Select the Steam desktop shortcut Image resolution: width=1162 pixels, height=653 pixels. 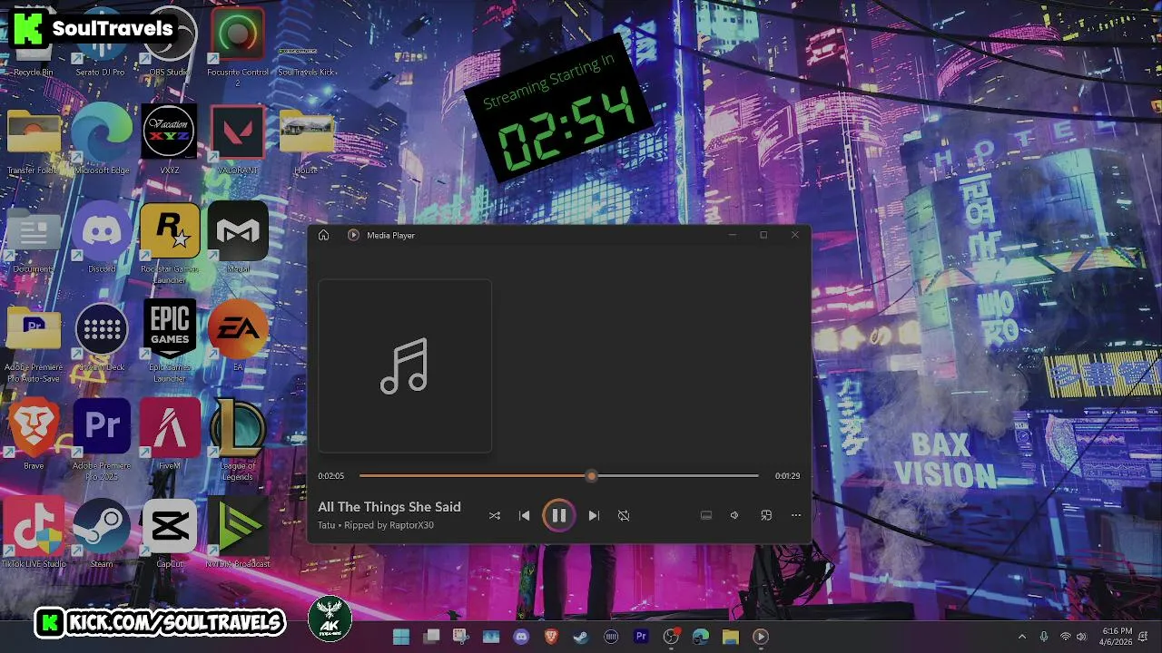pyautogui.click(x=102, y=532)
